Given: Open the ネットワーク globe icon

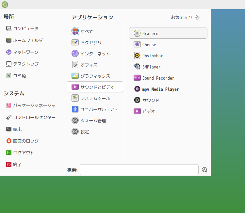Looking at the screenshot, I should 9,52.
